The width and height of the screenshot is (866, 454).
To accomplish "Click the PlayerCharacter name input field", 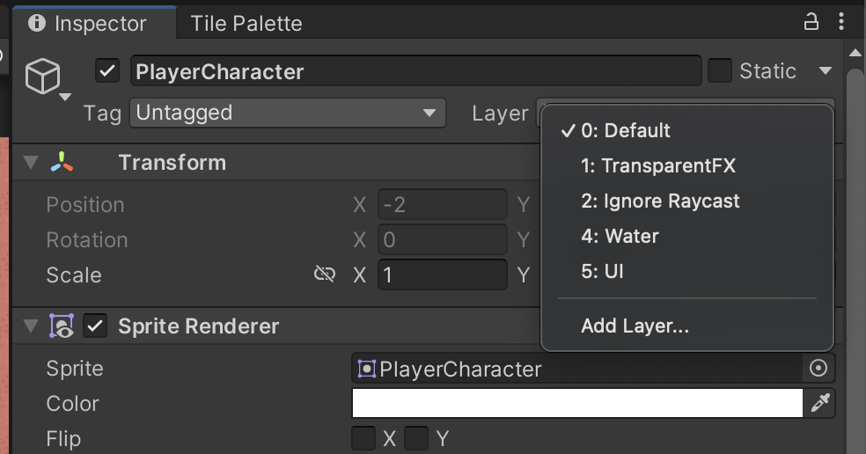I will point(415,71).
